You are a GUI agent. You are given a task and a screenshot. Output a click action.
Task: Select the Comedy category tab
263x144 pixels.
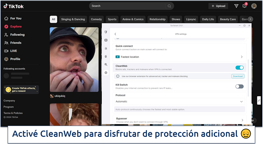click(96, 19)
